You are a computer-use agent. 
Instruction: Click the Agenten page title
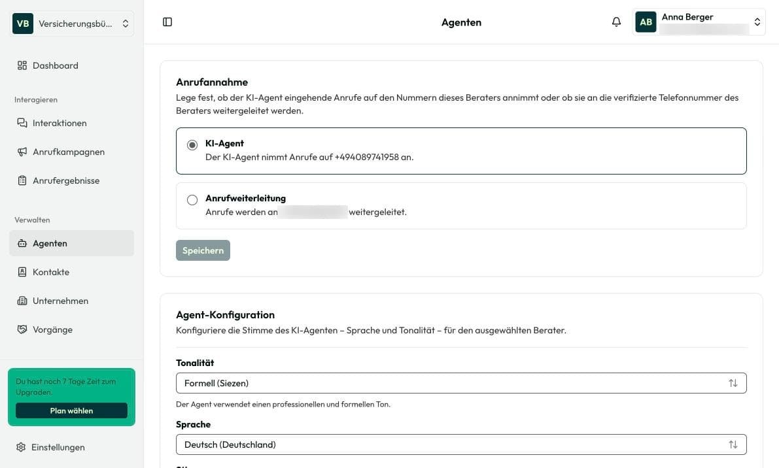[x=462, y=22]
